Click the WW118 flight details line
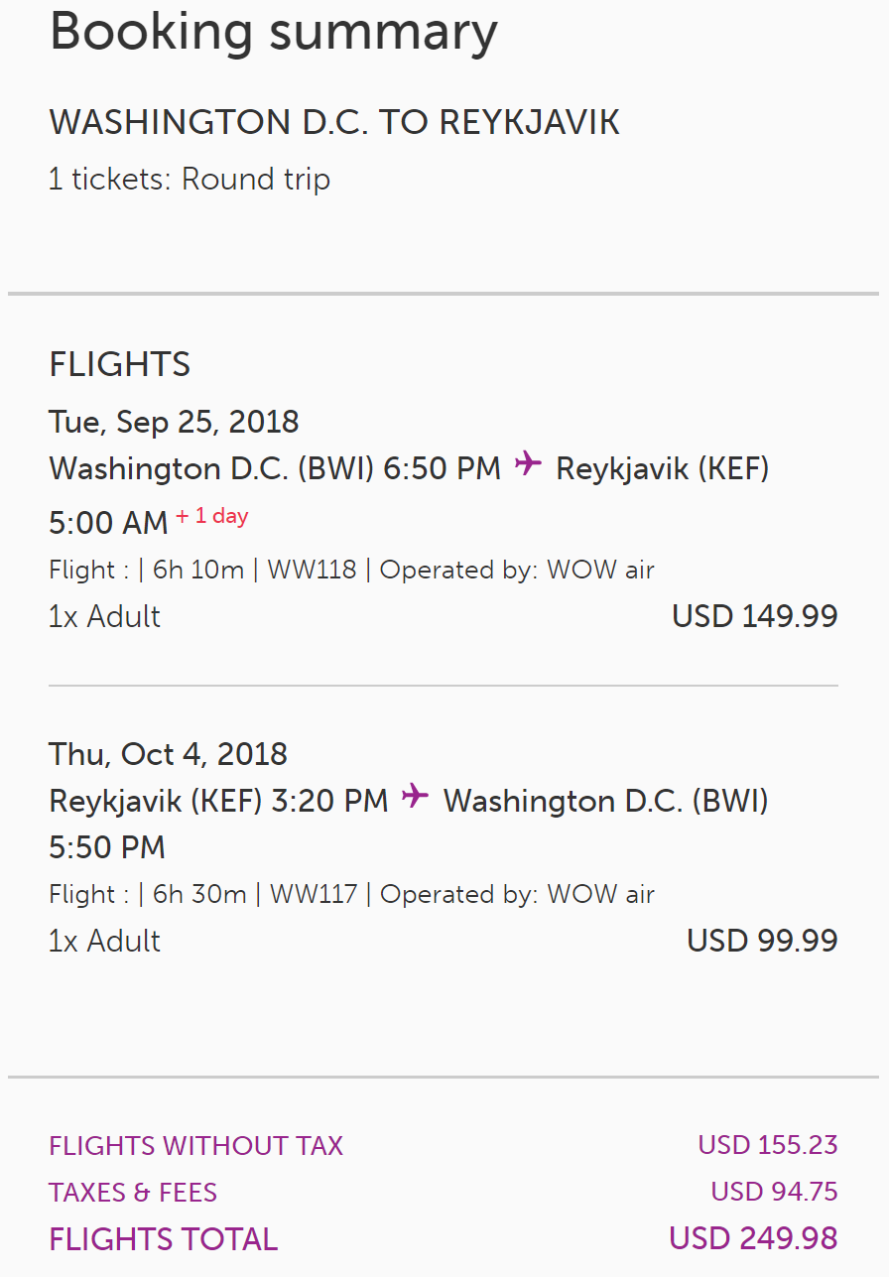The image size is (889, 1277). (351, 570)
